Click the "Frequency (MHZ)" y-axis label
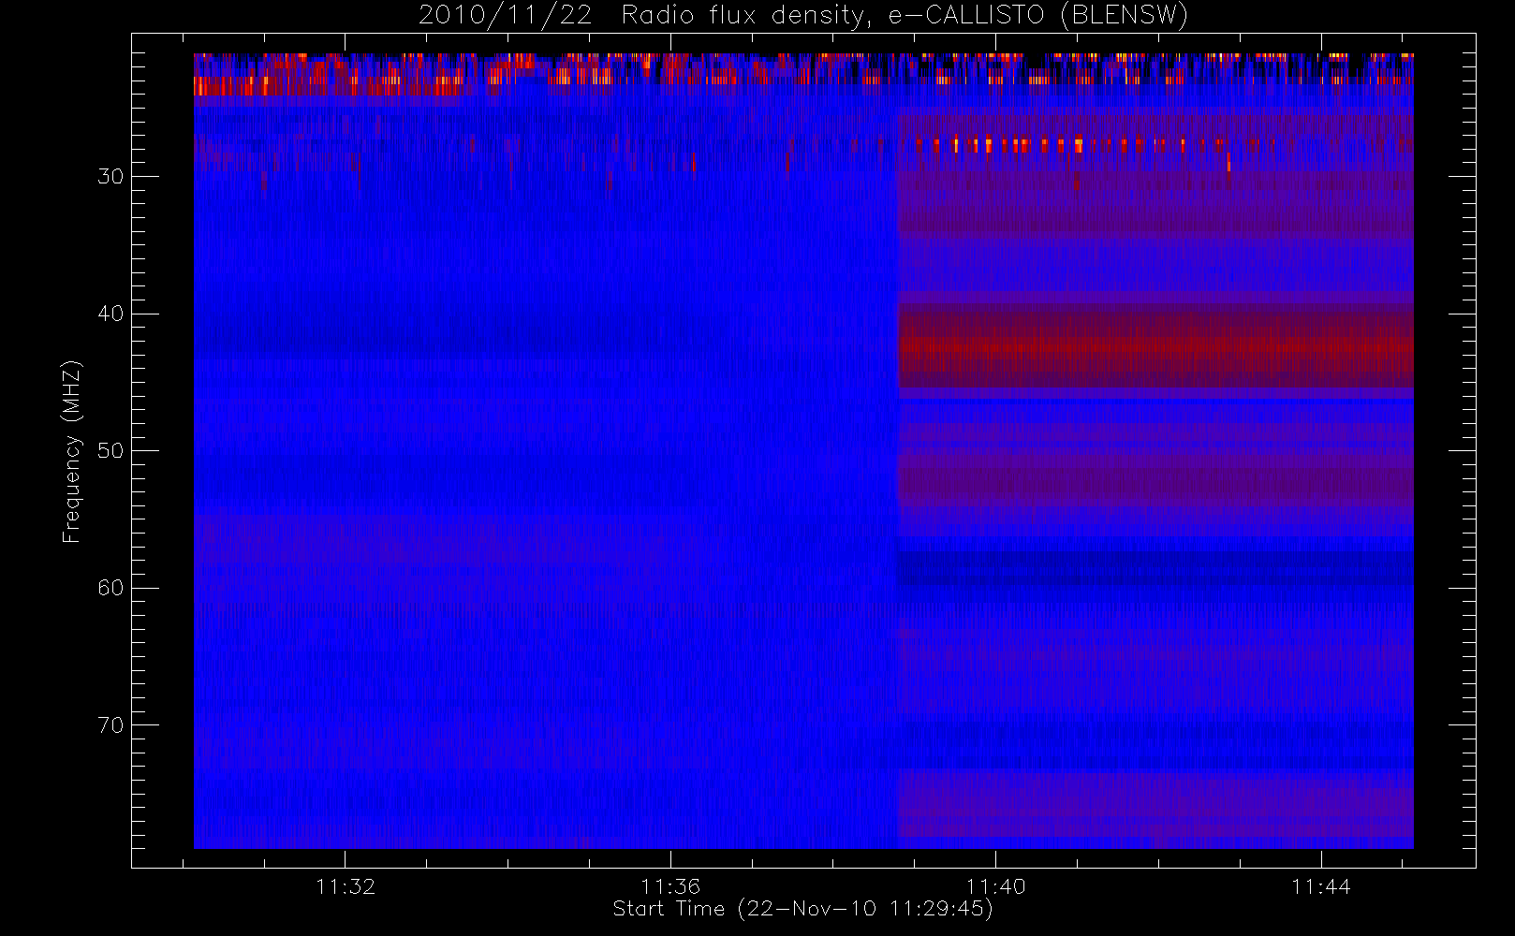 point(72,451)
